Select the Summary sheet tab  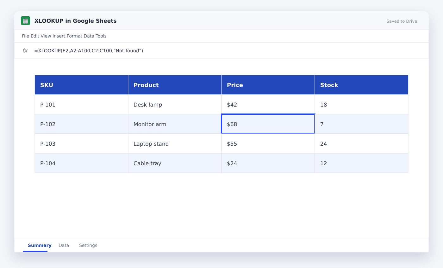coord(40,245)
